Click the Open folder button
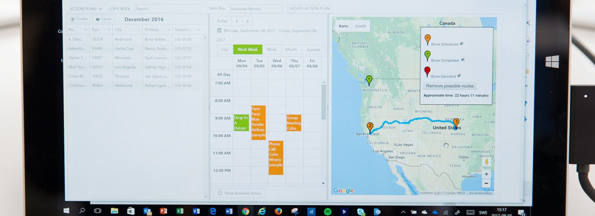595x216 pixels. click(x=103, y=19)
